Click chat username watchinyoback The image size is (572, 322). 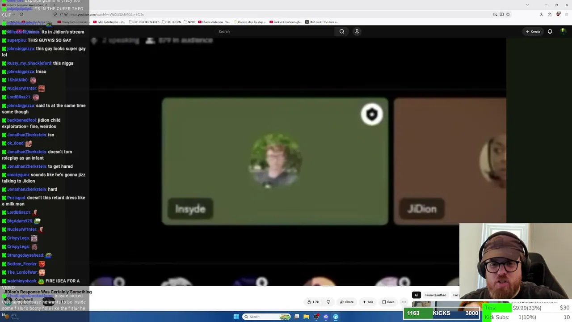pos(22,281)
